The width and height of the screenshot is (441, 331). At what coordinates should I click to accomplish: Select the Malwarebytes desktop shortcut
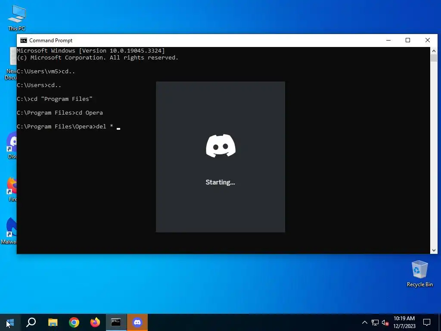click(x=9, y=231)
